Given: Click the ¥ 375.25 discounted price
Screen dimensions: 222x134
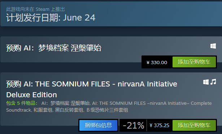Looking at the screenshot, I should pyautogui.click(x=160, y=125).
